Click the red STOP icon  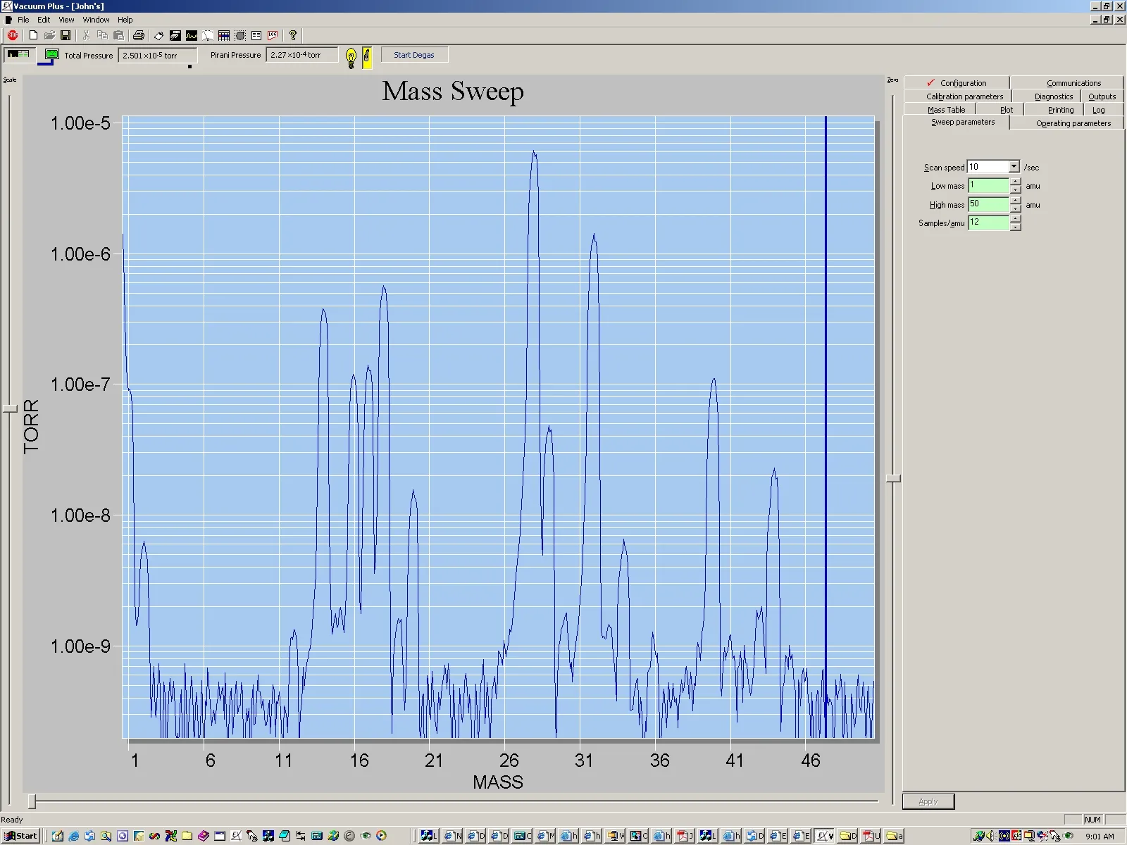pos(13,35)
